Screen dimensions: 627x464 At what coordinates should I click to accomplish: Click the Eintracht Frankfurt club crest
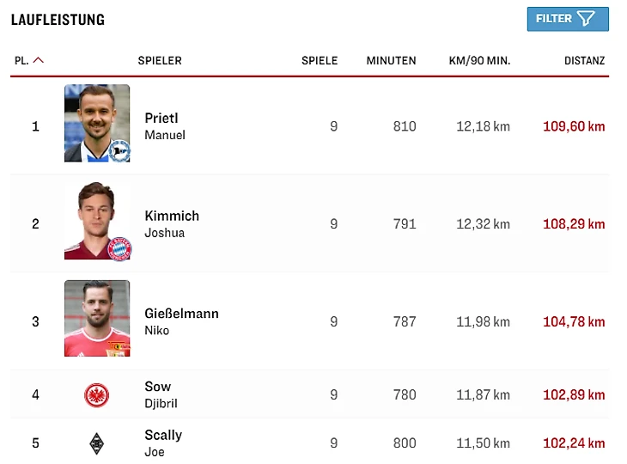pyautogui.click(x=97, y=395)
